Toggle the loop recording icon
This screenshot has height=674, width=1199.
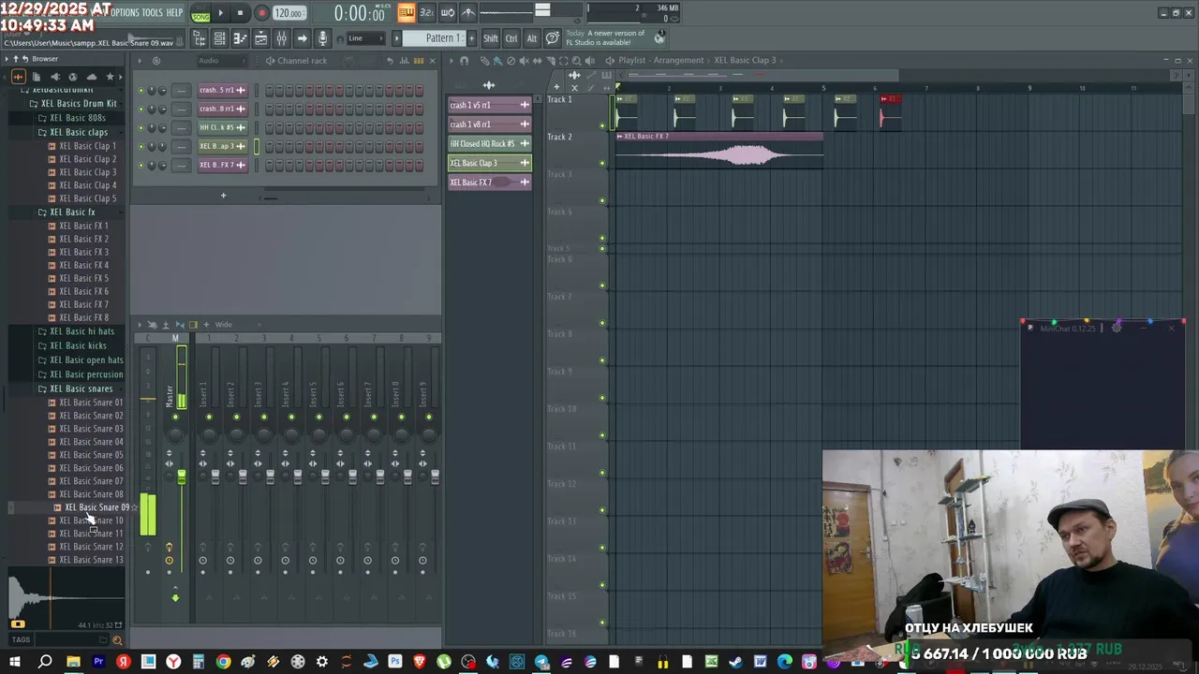pyautogui.click(x=447, y=13)
